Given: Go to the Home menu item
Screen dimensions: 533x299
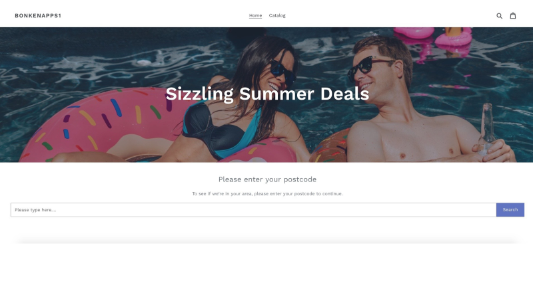Looking at the screenshot, I should (x=255, y=15).
